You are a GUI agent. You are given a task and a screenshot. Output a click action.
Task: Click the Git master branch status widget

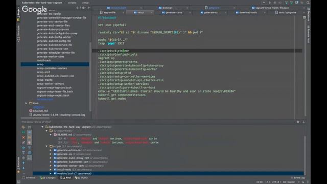click(x=289, y=182)
